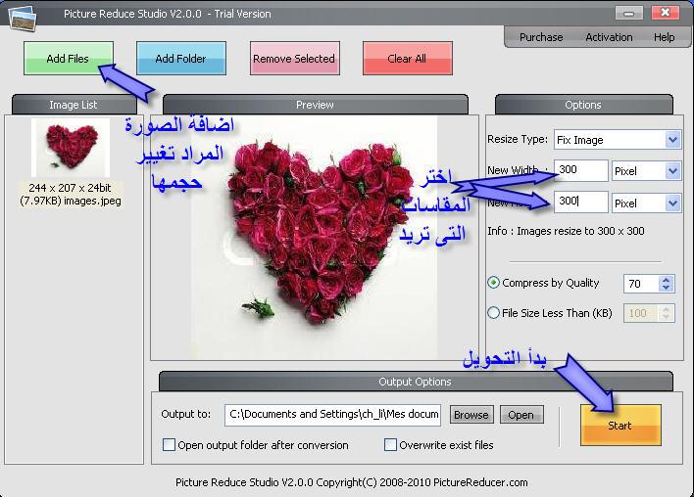Click the '(7.97KB) images.jpeg' file name text

point(71,201)
